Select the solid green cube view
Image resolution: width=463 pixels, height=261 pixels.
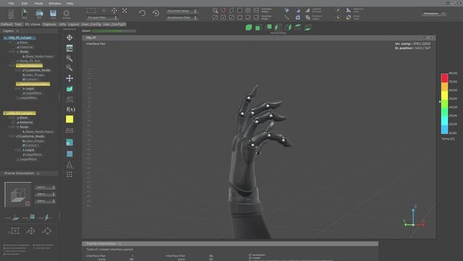point(249,28)
